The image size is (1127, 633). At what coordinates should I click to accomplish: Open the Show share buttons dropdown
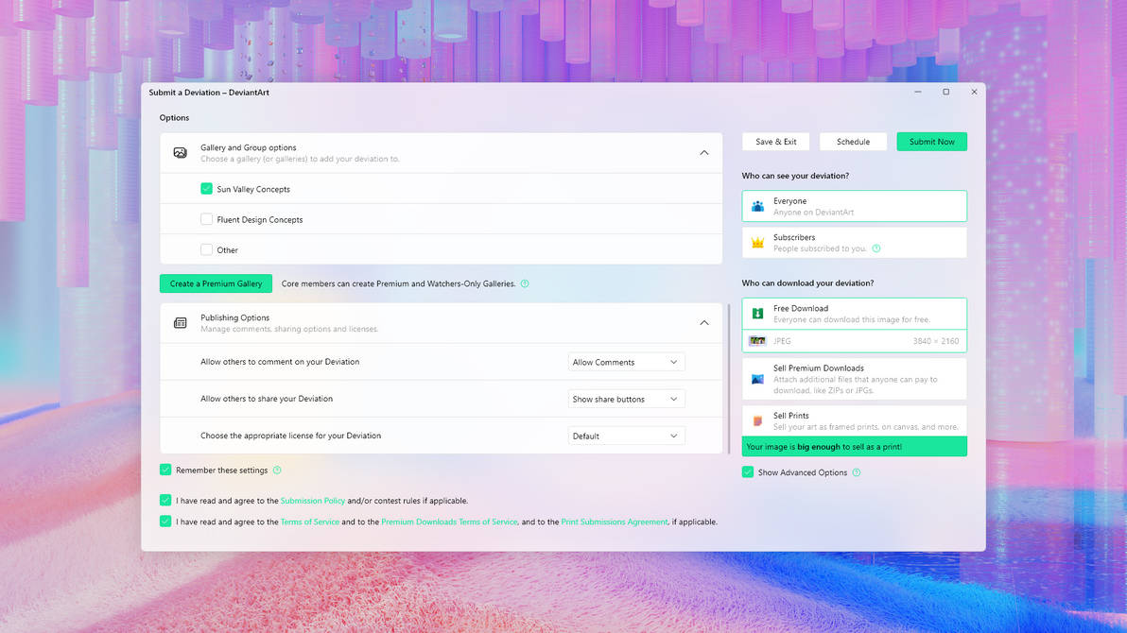tap(626, 399)
